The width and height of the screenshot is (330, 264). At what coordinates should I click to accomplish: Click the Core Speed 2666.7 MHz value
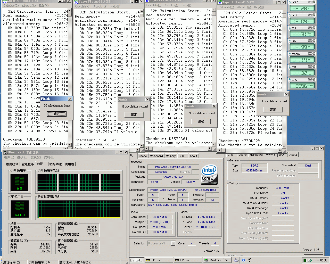160,217
